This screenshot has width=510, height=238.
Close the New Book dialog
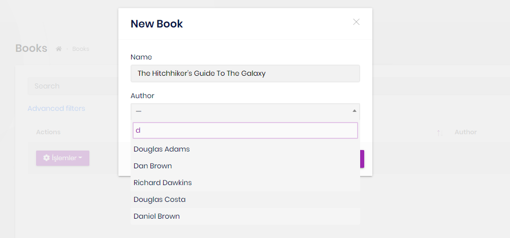pyautogui.click(x=356, y=22)
